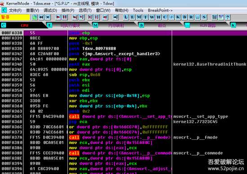Open the Log window via L button
The height and width of the screenshot is (174, 247).
(126, 17)
